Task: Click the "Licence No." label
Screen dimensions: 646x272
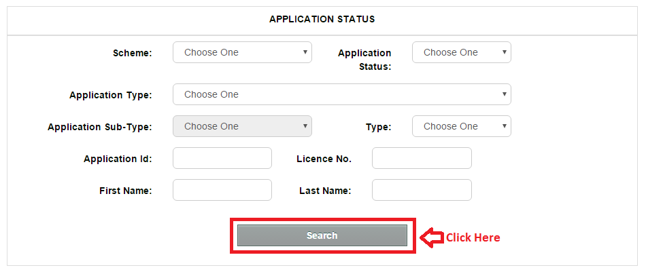Action: [324, 159]
